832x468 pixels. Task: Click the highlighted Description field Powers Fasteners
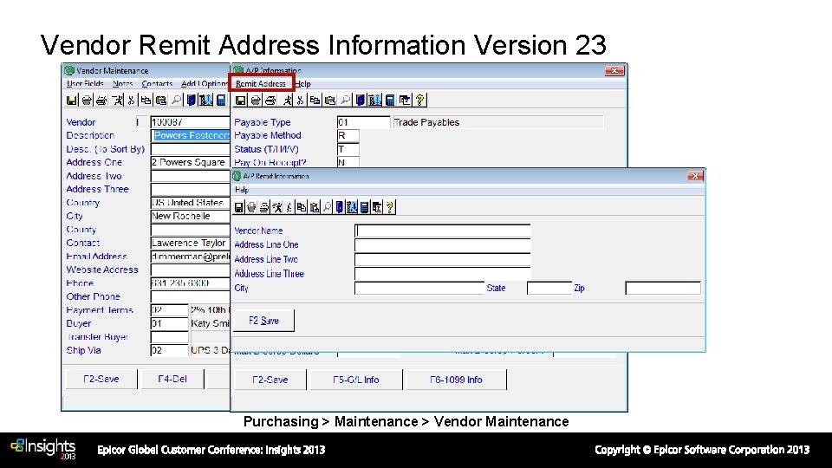click(190, 135)
